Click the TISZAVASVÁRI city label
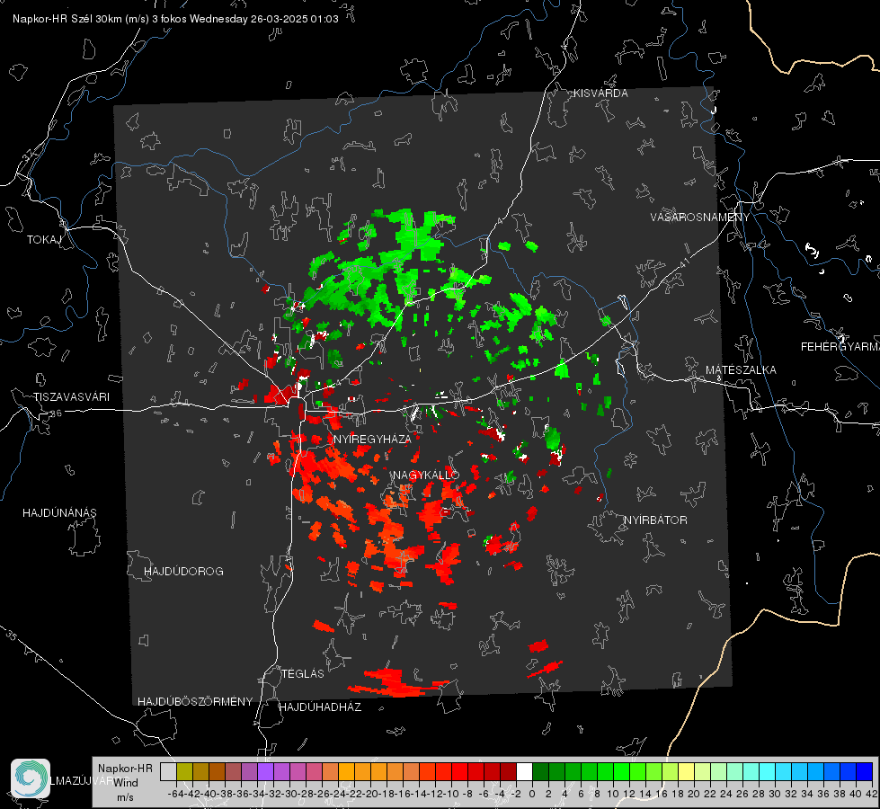Viewport: 880px width, 809px height. 71,397
